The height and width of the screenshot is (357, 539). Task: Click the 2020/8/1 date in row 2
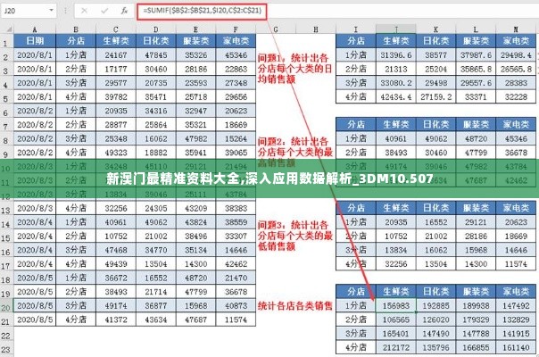click(x=36, y=54)
